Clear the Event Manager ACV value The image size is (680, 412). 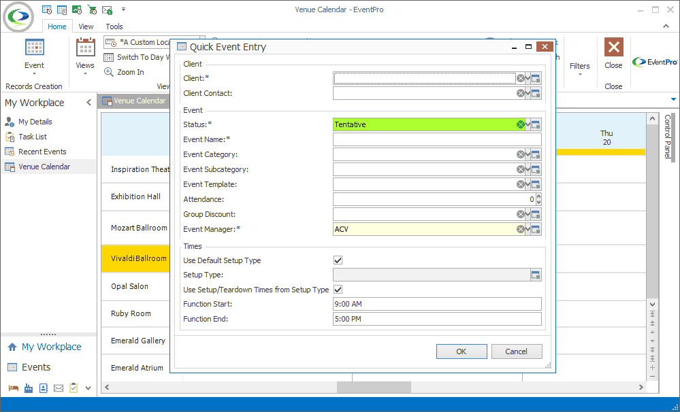(x=521, y=229)
